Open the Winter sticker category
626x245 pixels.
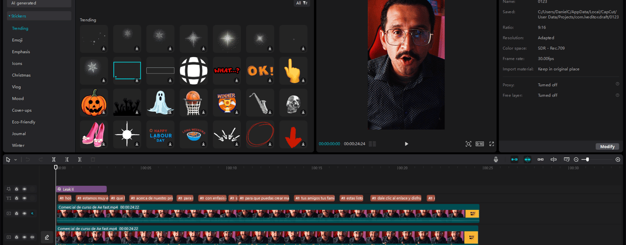[x=18, y=145]
